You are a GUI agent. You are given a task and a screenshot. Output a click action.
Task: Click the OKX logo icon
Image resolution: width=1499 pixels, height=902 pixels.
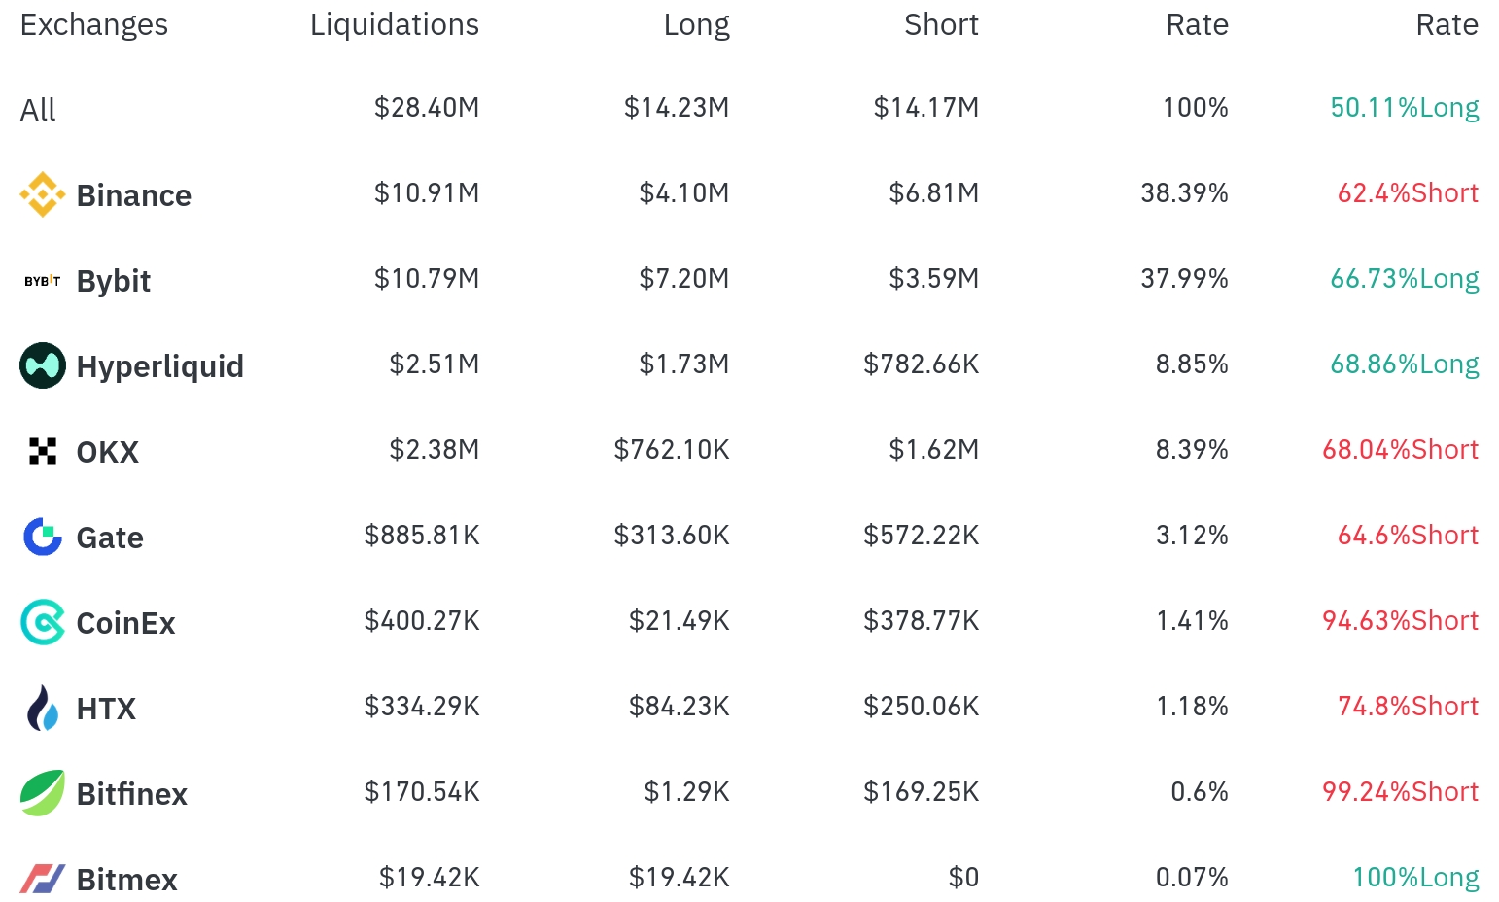click(43, 452)
